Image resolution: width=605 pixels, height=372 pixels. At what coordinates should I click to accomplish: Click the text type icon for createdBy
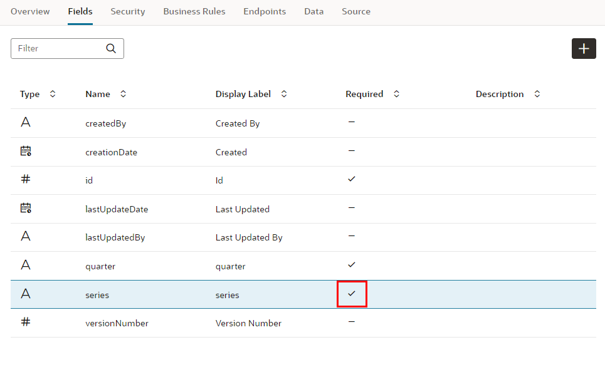pos(26,123)
